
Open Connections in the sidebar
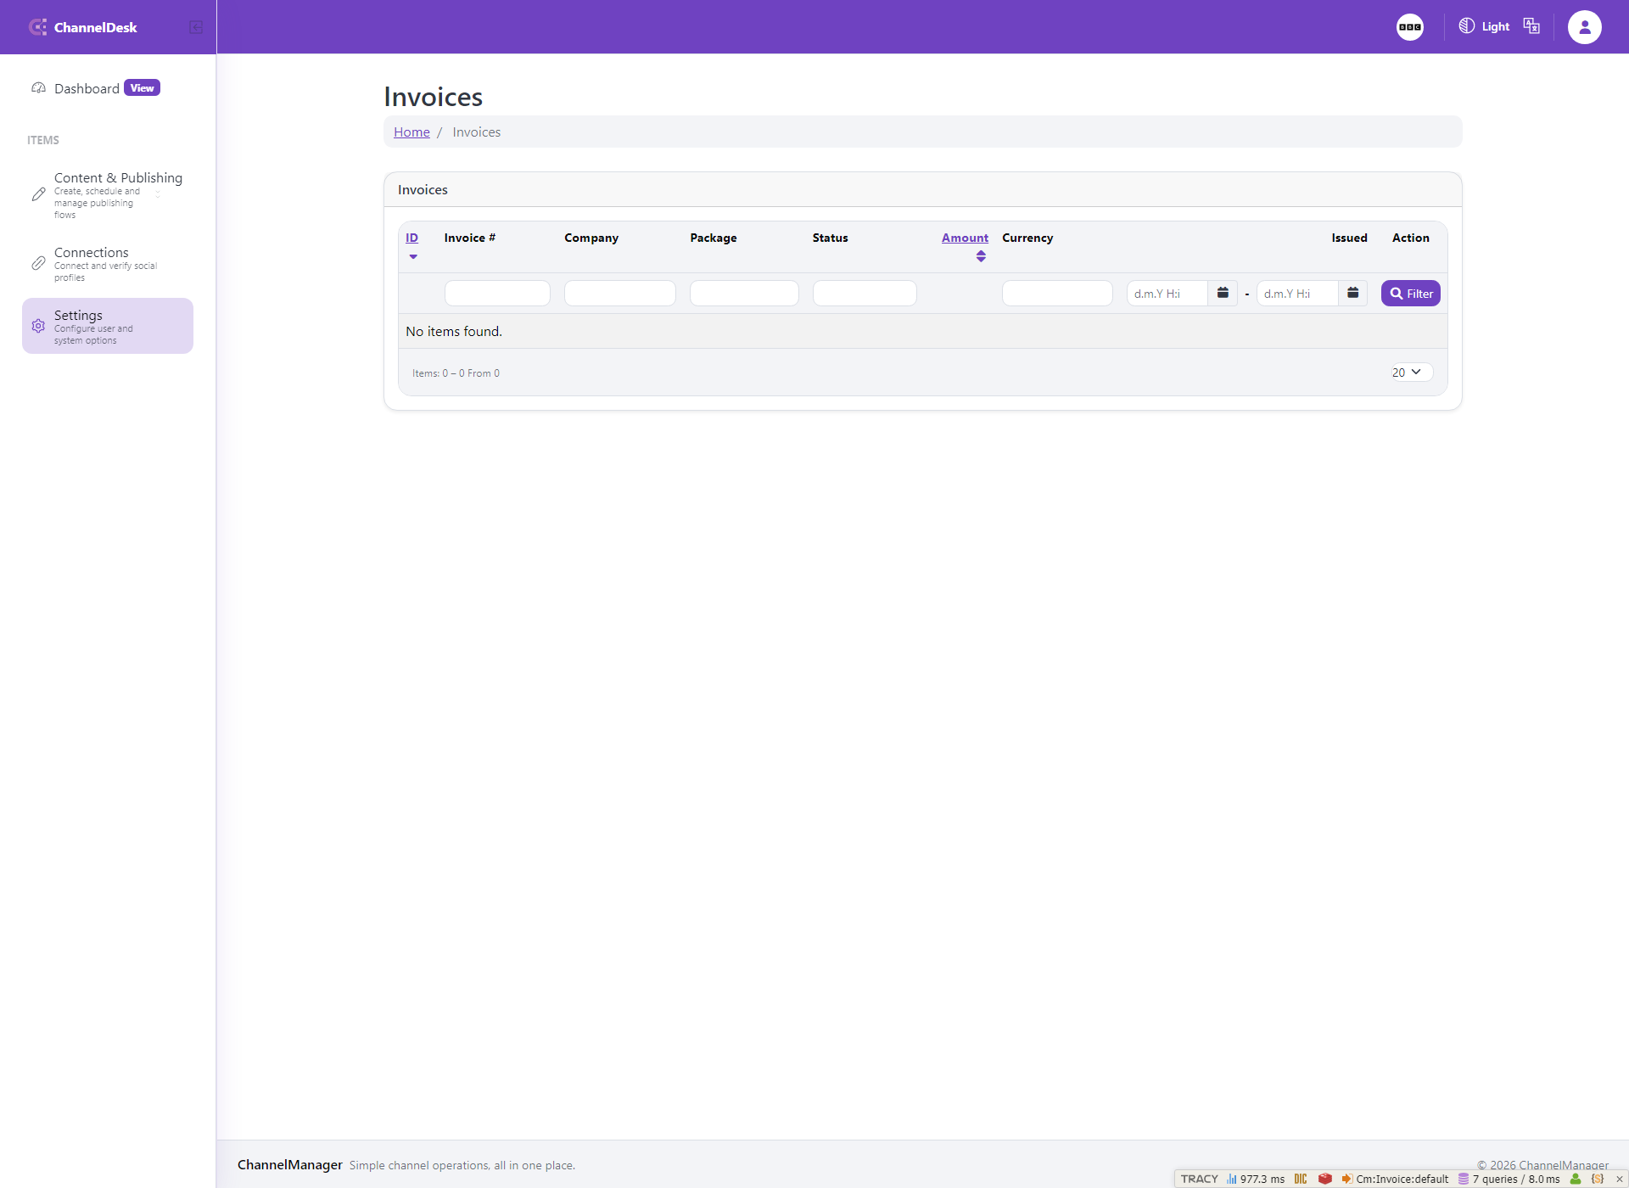click(x=108, y=264)
